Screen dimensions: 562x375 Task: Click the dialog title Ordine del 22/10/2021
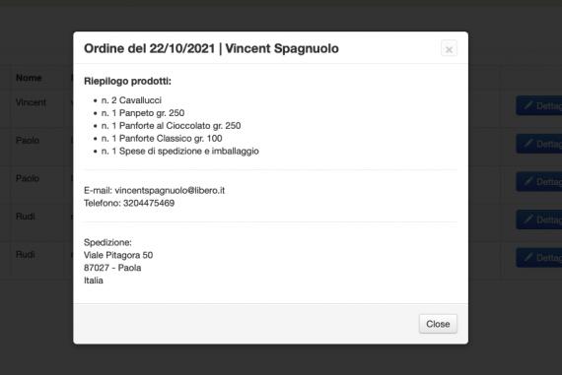(x=150, y=48)
